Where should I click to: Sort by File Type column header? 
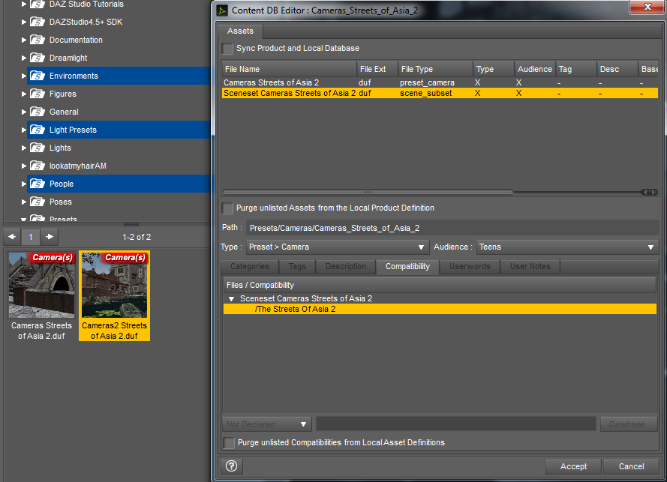(x=436, y=69)
